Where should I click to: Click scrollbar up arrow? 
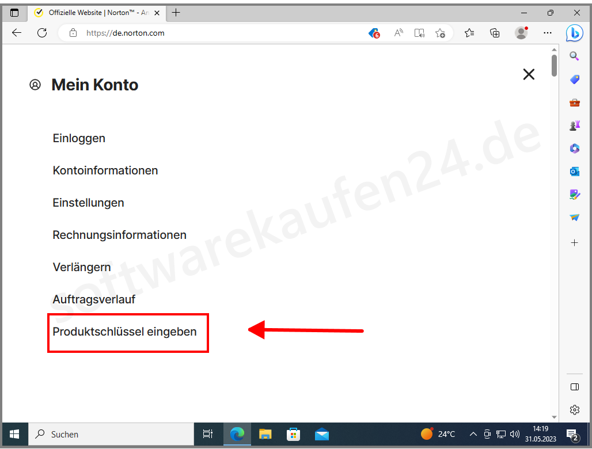tap(554, 50)
